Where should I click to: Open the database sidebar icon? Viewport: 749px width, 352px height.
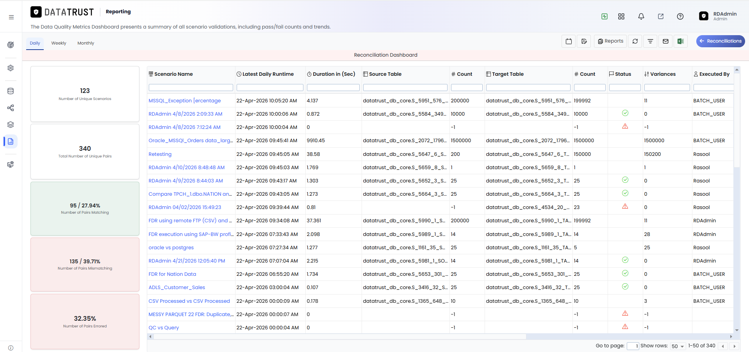(11, 91)
